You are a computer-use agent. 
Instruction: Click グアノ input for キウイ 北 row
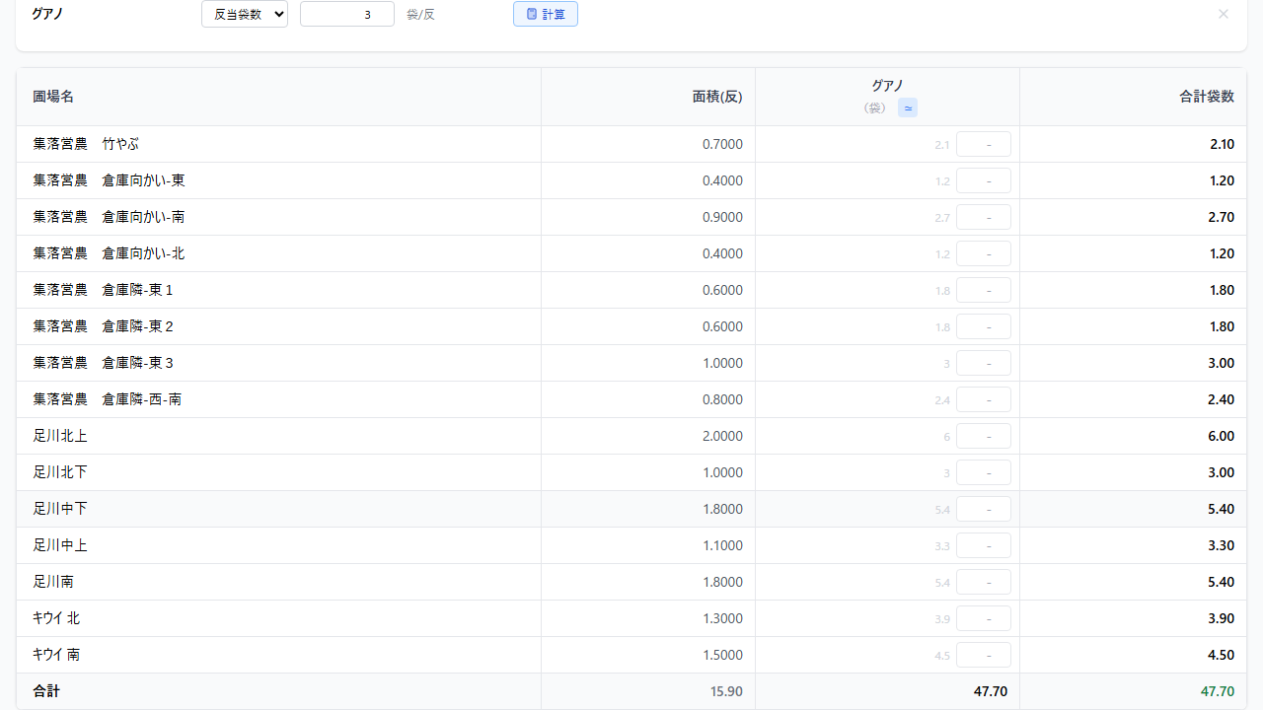pos(983,618)
